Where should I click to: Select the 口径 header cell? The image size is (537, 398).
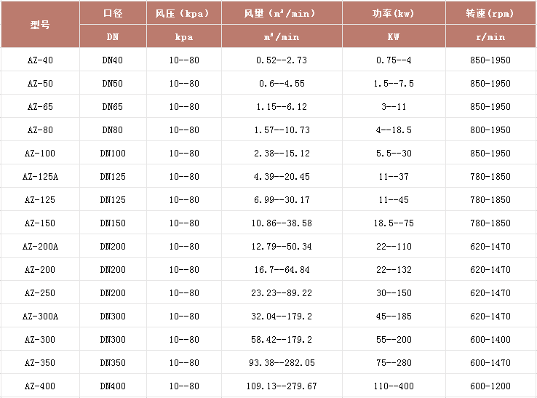[113, 14]
